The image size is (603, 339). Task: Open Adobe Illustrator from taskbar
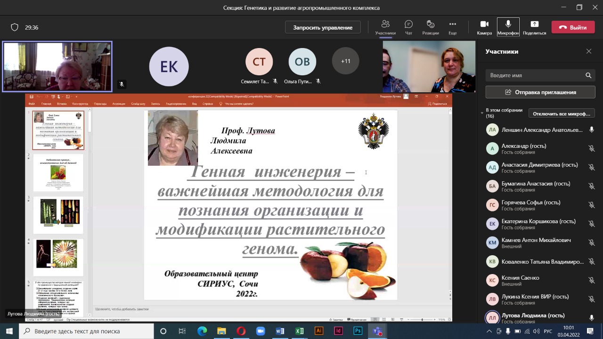click(319, 331)
